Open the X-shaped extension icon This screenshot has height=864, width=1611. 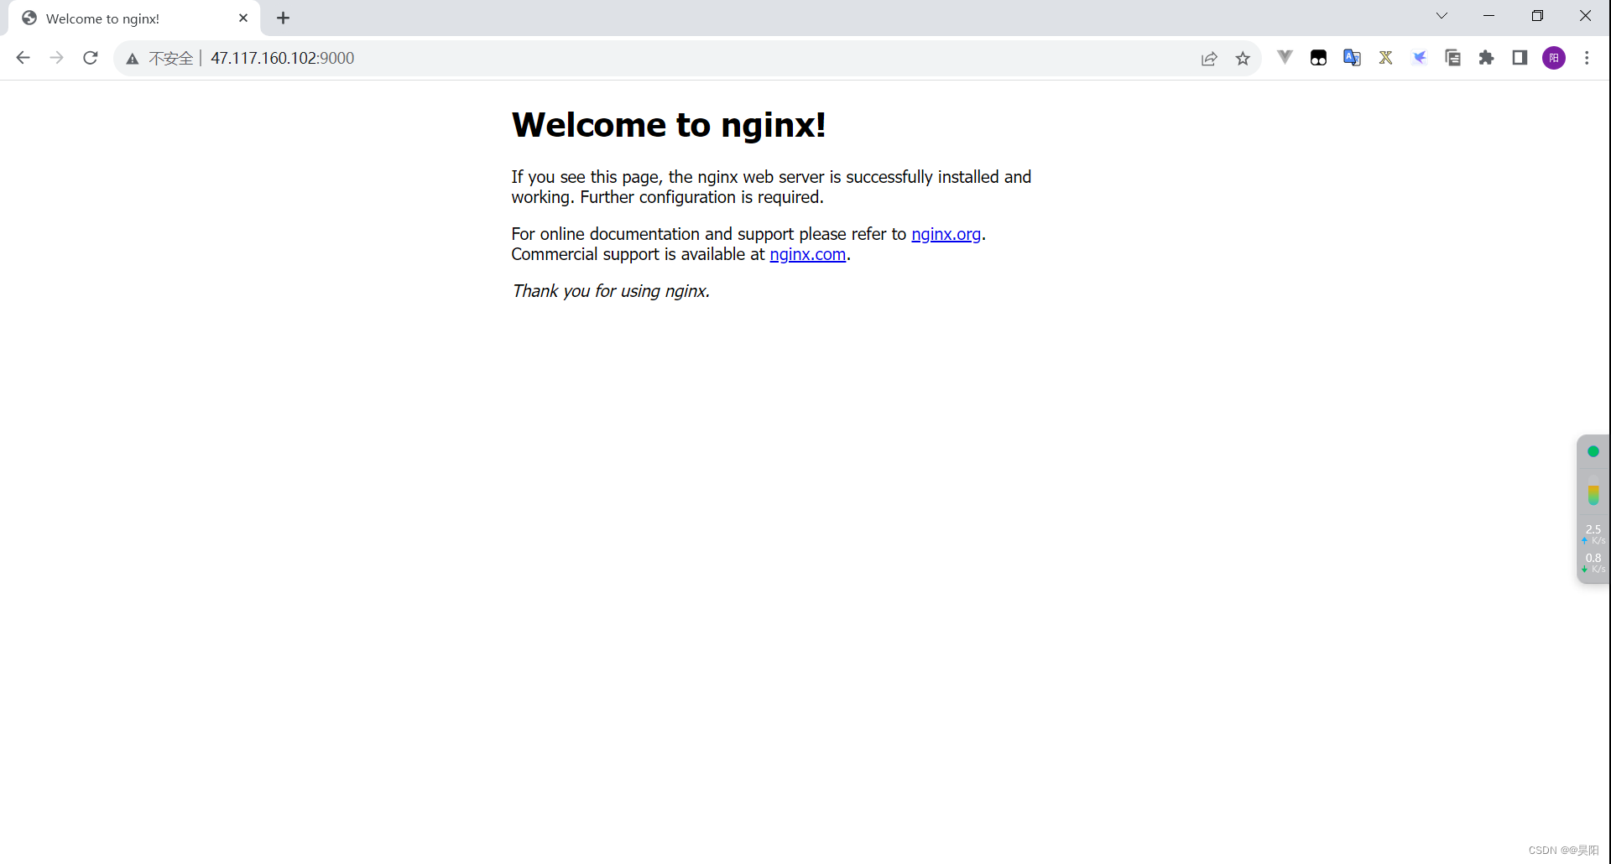click(1385, 57)
